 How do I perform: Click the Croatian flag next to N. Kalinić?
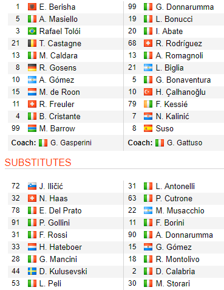coord(148,116)
